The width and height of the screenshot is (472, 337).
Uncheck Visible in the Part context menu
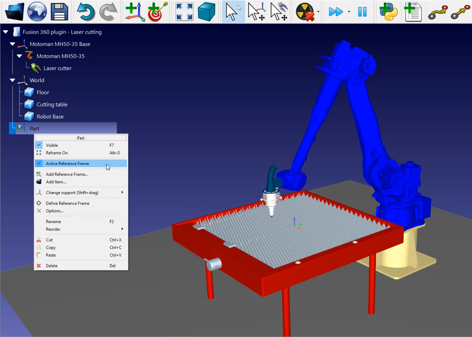52,145
